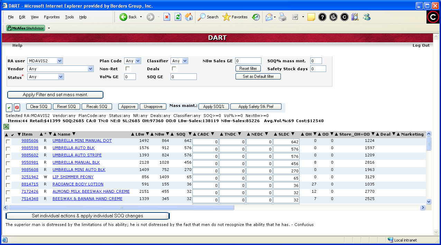Check the row for item 9885602
The image size is (441, 245).
tap(8, 156)
